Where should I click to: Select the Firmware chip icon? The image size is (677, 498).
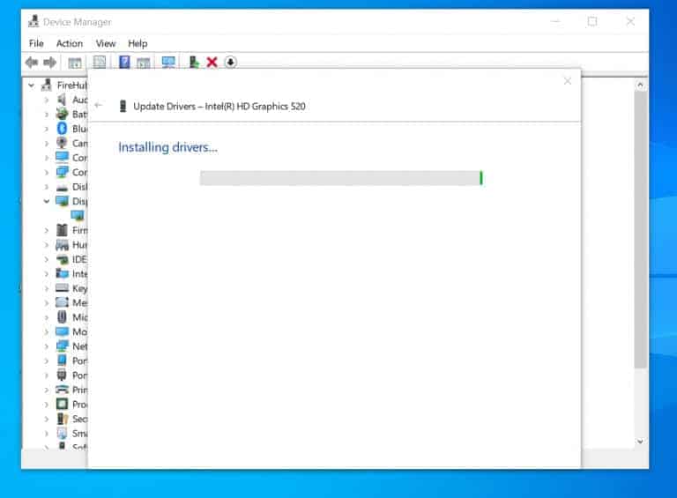point(63,230)
